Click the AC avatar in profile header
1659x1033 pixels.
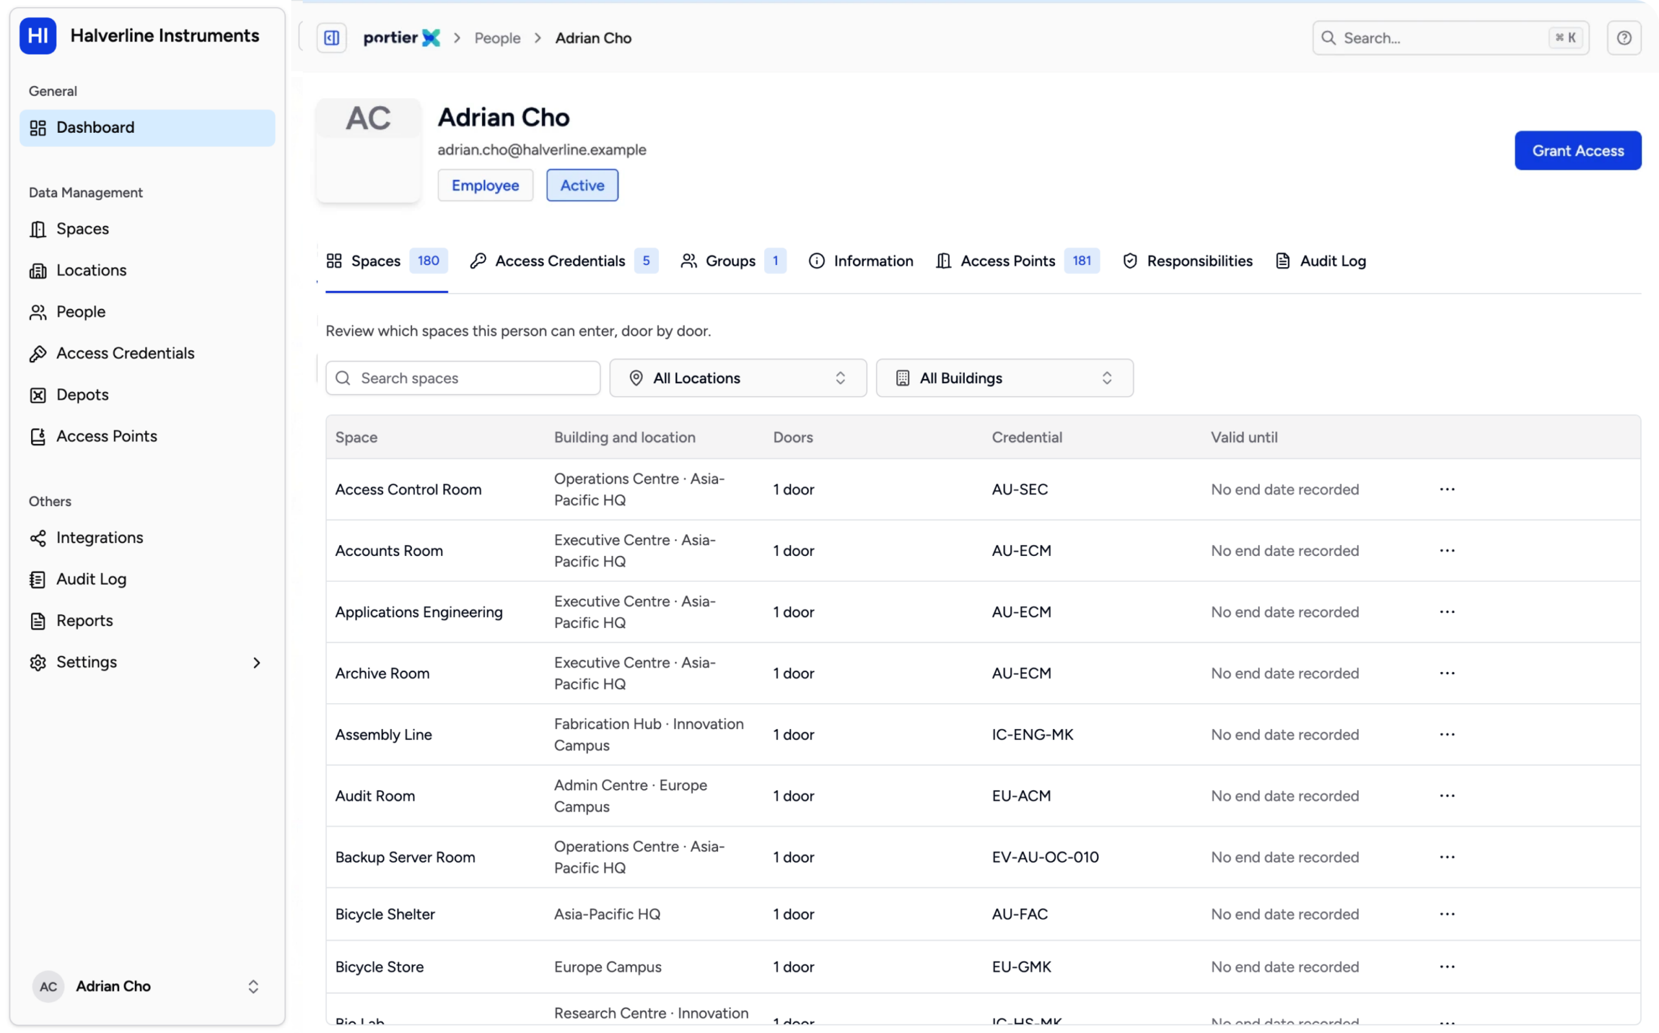368,150
